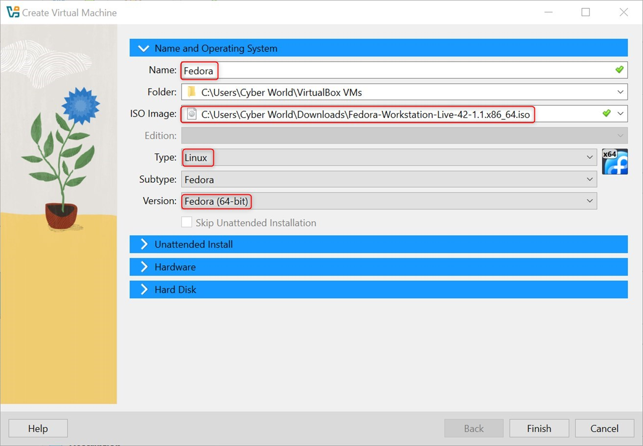The width and height of the screenshot is (643, 446).
Task: Click the Finish button
Action: (x=539, y=428)
